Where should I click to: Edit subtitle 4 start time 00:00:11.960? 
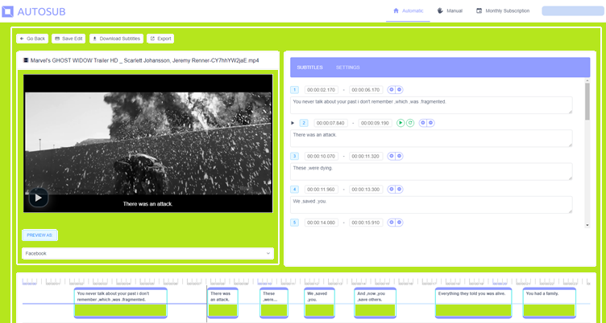coord(322,190)
